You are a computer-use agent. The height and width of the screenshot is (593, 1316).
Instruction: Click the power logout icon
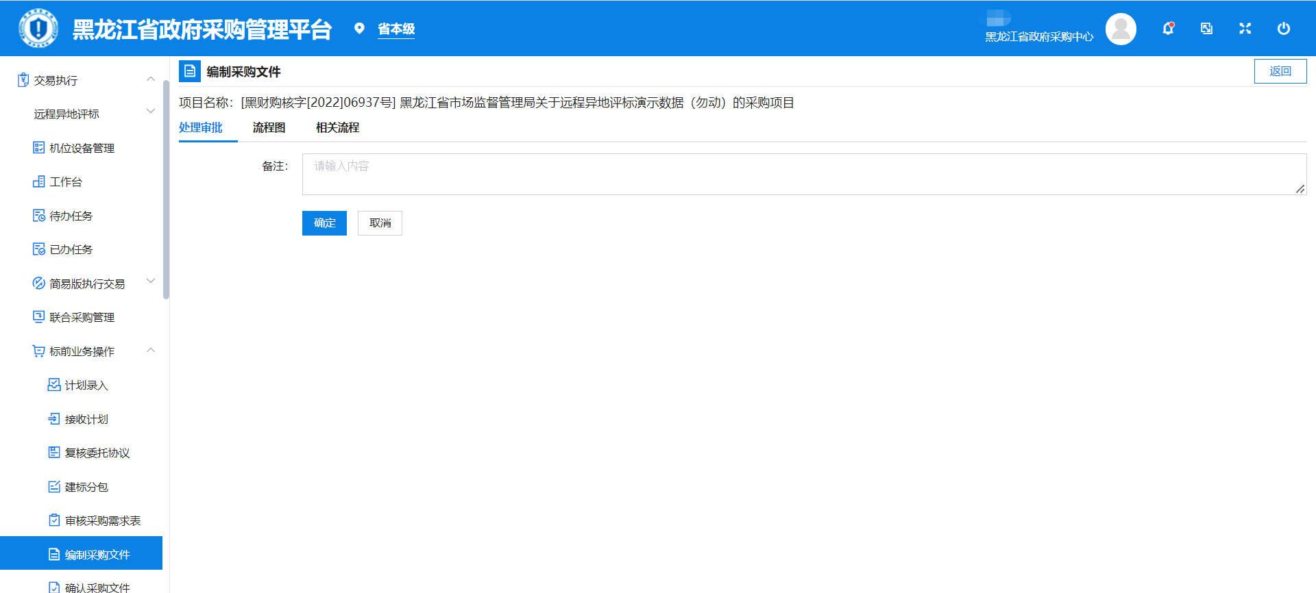(1284, 28)
